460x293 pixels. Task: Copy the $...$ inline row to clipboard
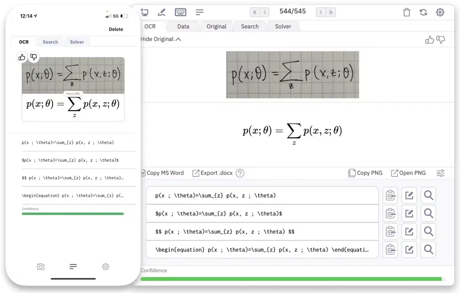tap(390, 213)
